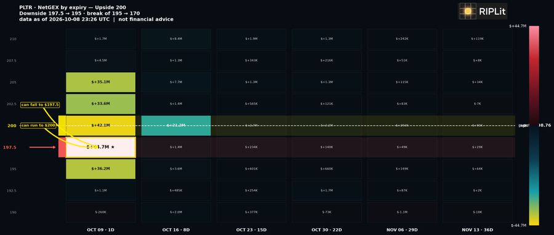Click the 195 strike axis label
The height and width of the screenshot is (235, 554).
pyautogui.click(x=13, y=169)
